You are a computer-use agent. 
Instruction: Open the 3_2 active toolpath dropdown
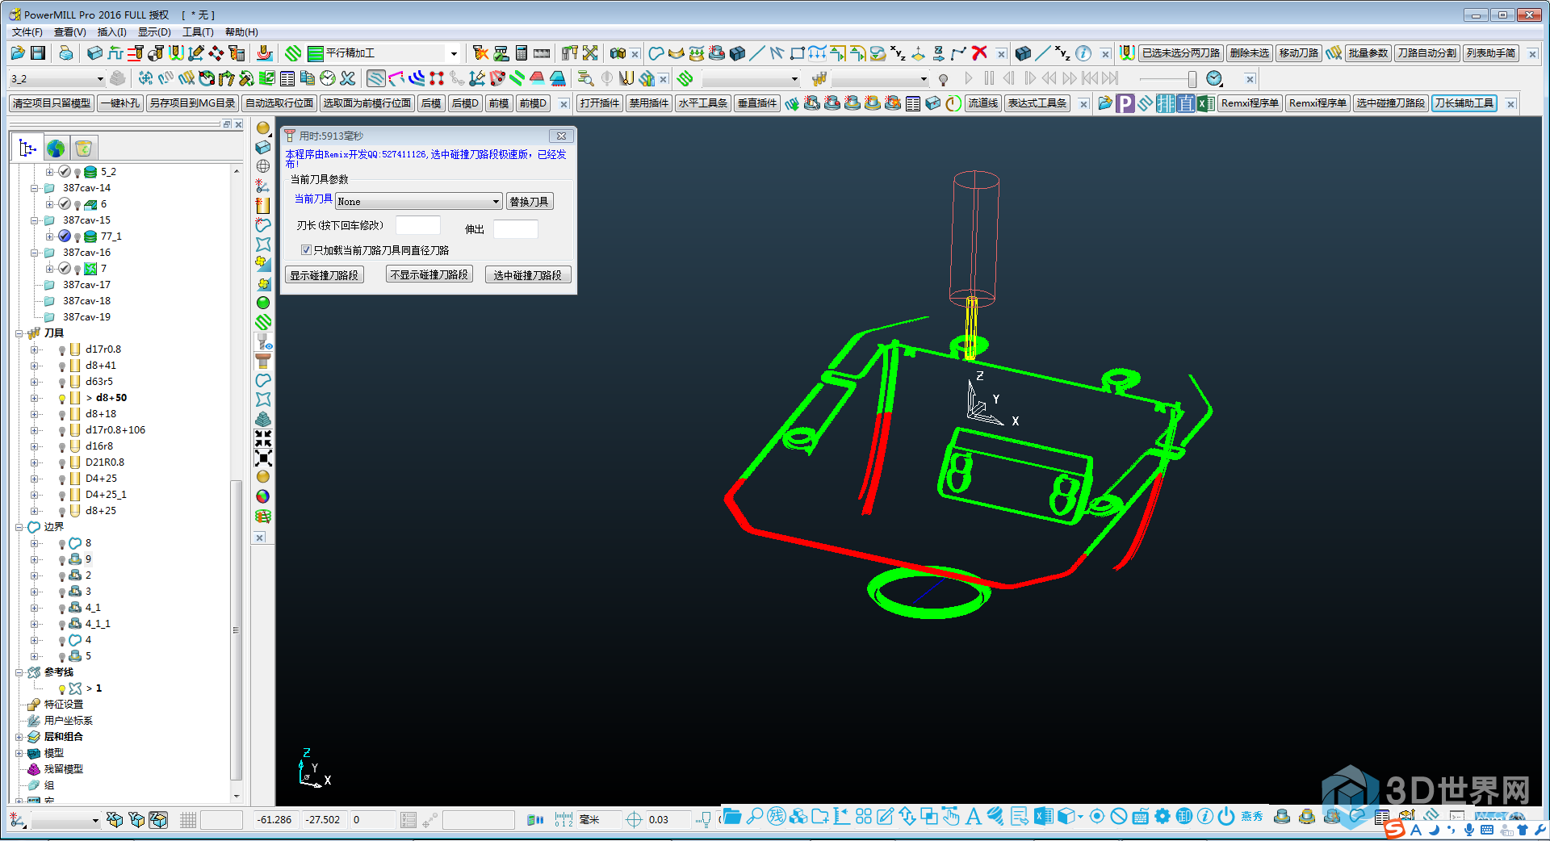pos(100,79)
